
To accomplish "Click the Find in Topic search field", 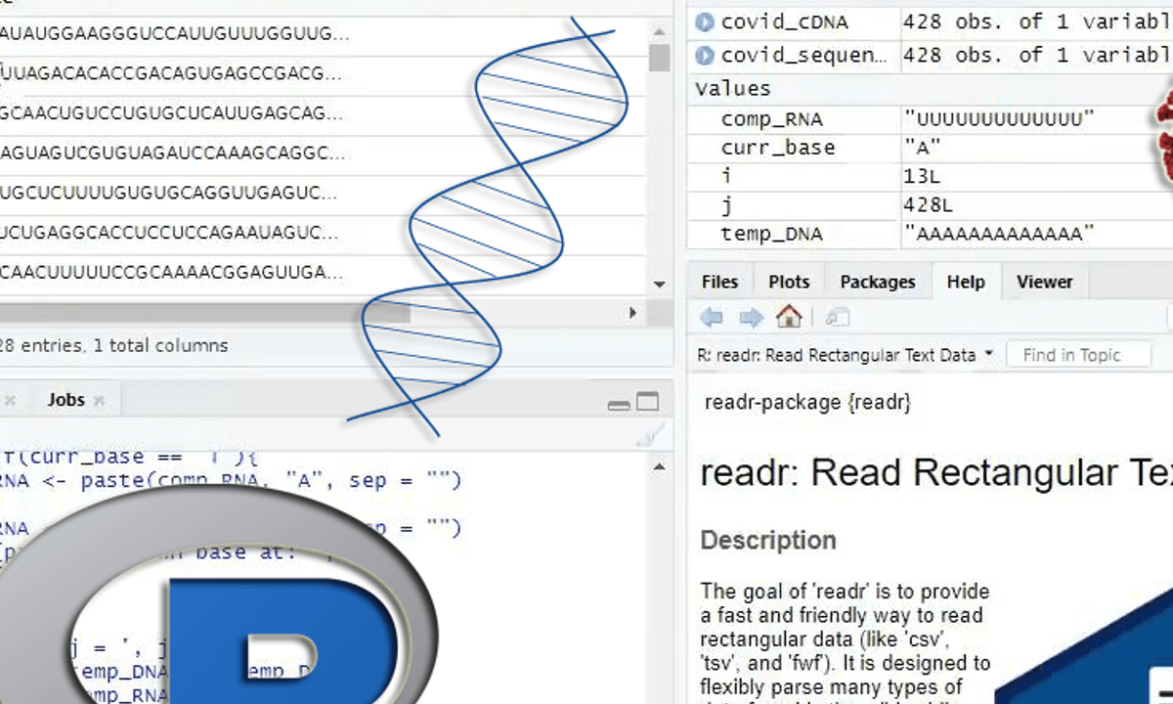I will [x=1079, y=355].
